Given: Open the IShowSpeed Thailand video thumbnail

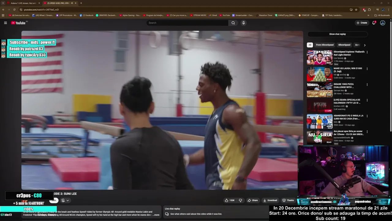Looking at the screenshot, I should [319, 57].
